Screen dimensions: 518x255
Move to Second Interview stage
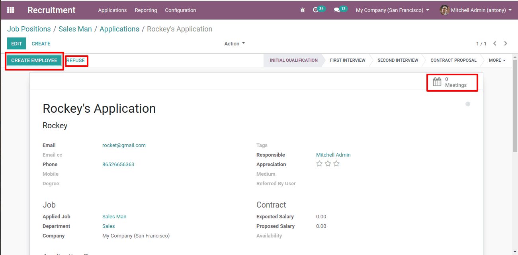(x=398, y=60)
